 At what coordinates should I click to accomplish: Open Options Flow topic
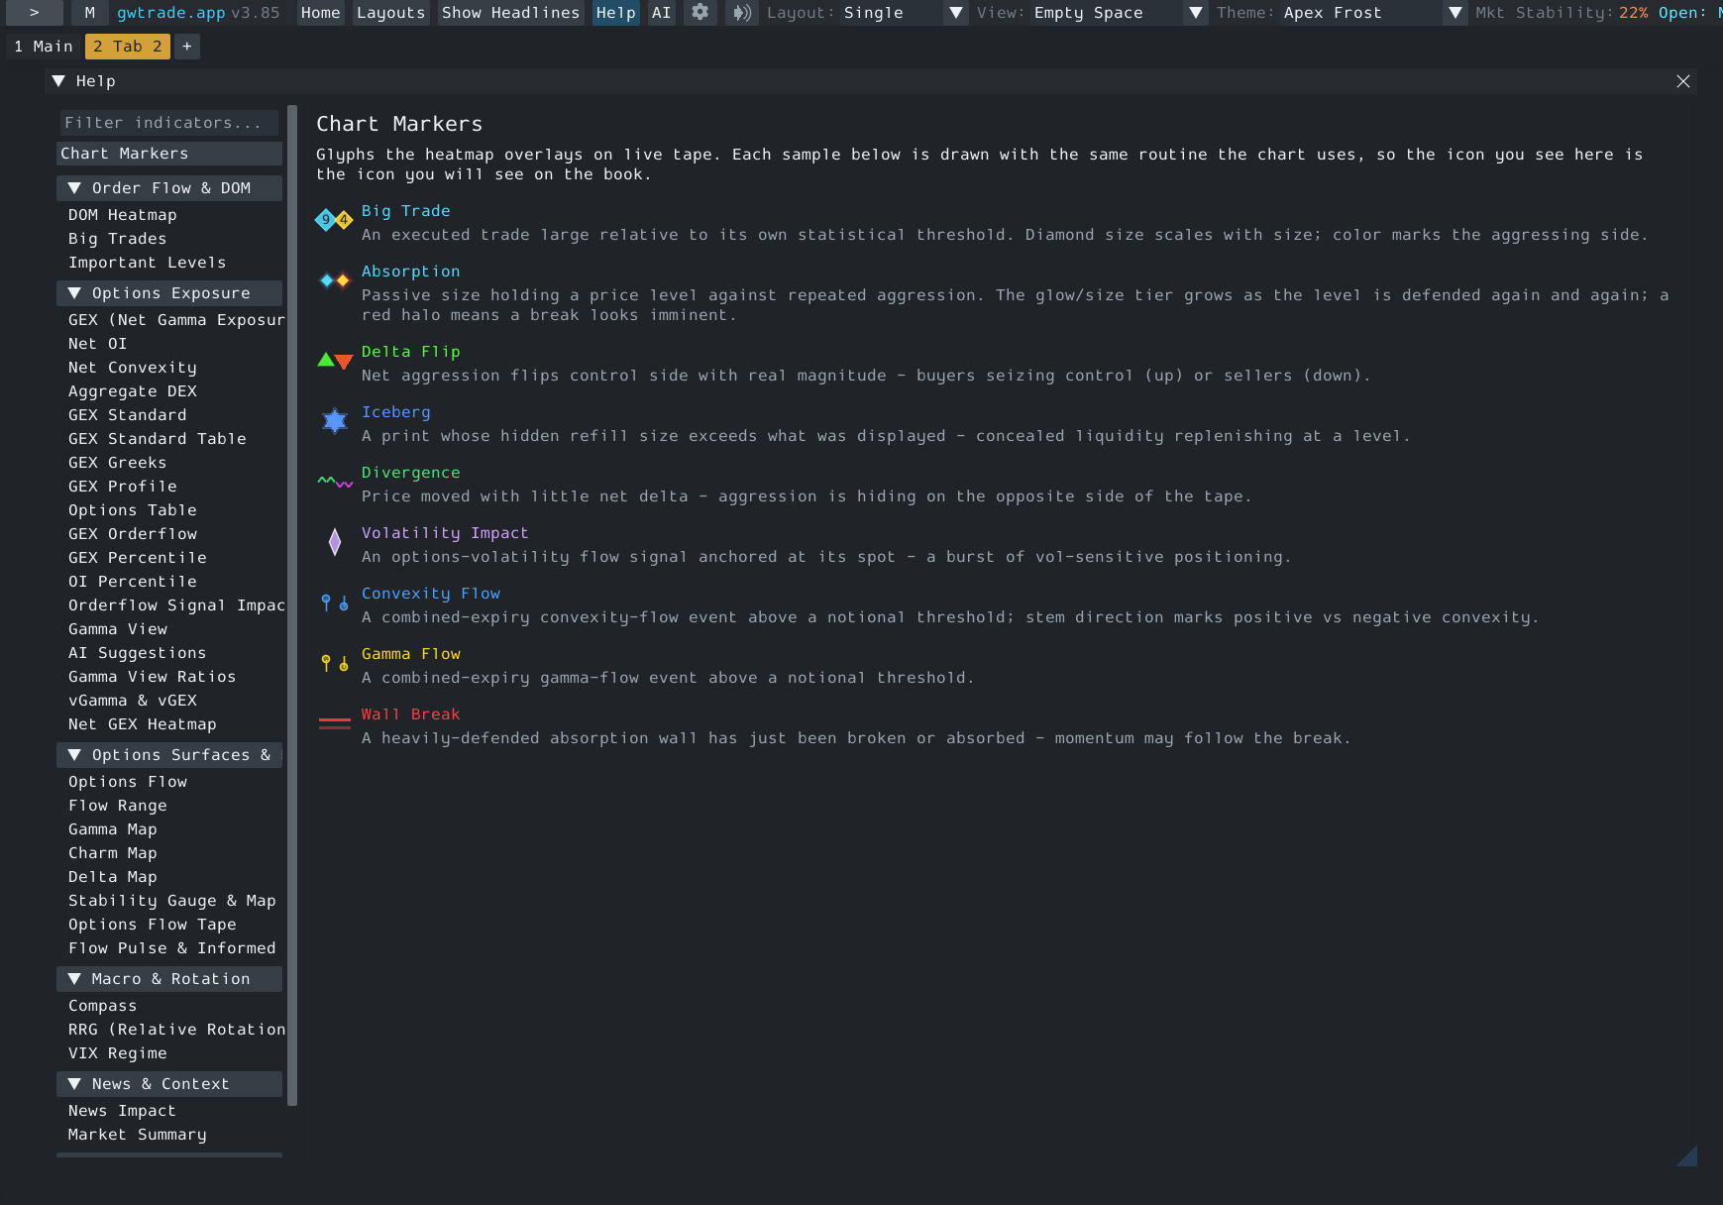click(x=128, y=782)
